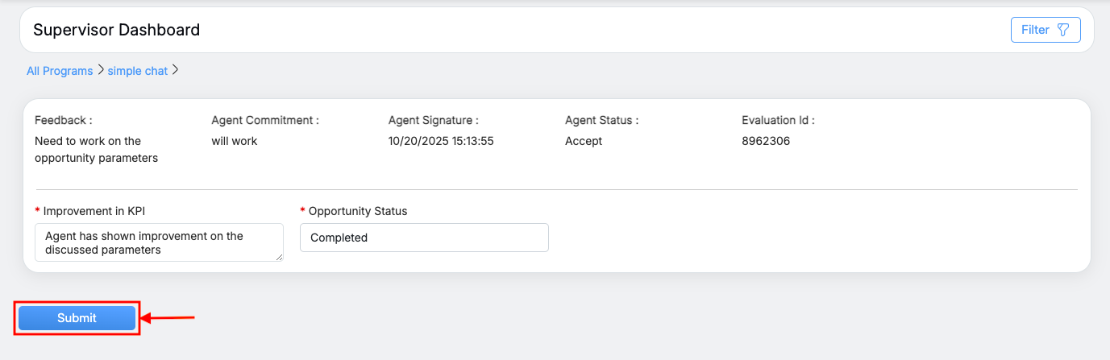Click the Agent Signature timestamp value
The width and height of the screenshot is (1110, 360).
441,141
